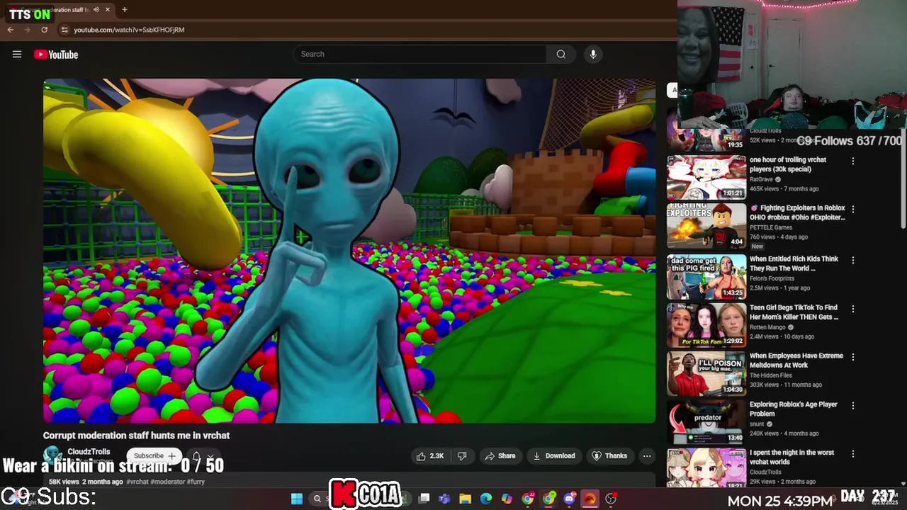Viewport: 907px width, 510px height.
Task: Open site information icon in address bar
Action: (x=64, y=30)
